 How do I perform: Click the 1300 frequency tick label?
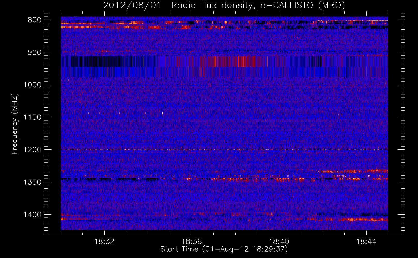pos(33,182)
